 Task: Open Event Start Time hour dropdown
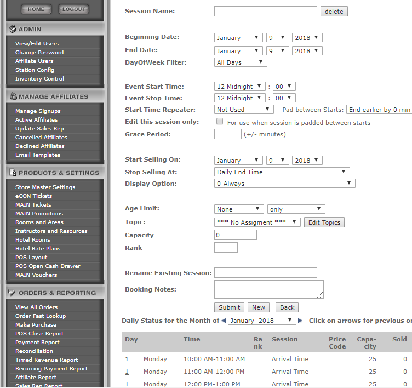pyautogui.click(x=240, y=87)
